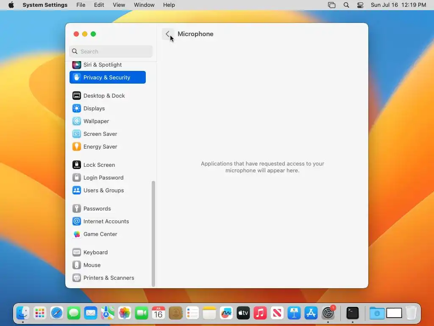The height and width of the screenshot is (326, 434).
Task: Open the Trash in the Dock
Action: click(x=411, y=313)
